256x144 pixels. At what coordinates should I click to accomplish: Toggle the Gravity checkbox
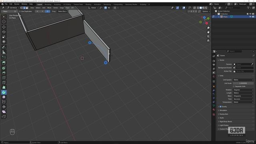coord(220,107)
